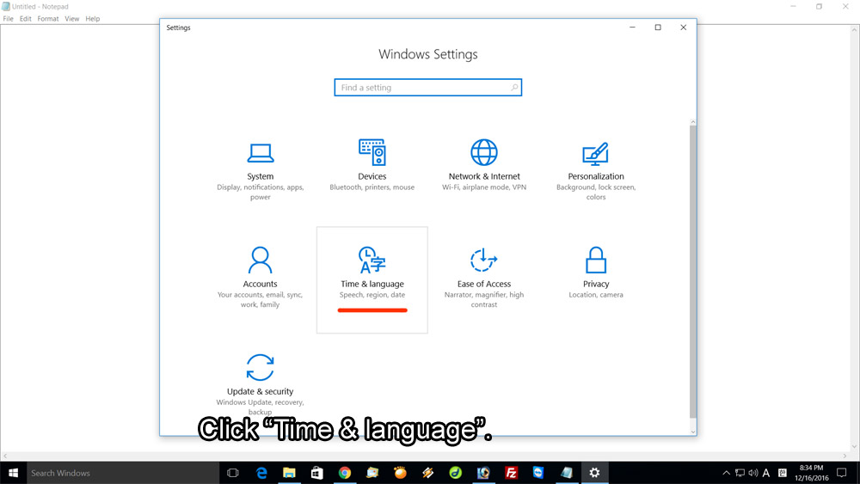This screenshot has width=860, height=484.
Task: Open the network tray icon
Action: tap(740, 473)
